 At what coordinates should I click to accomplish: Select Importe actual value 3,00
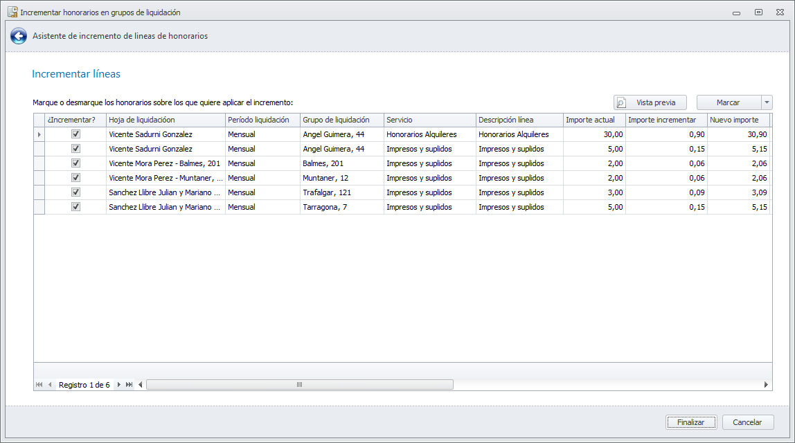pyautogui.click(x=594, y=192)
